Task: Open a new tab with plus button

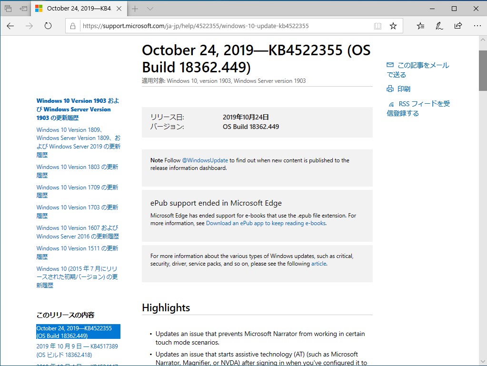Action: (x=135, y=9)
